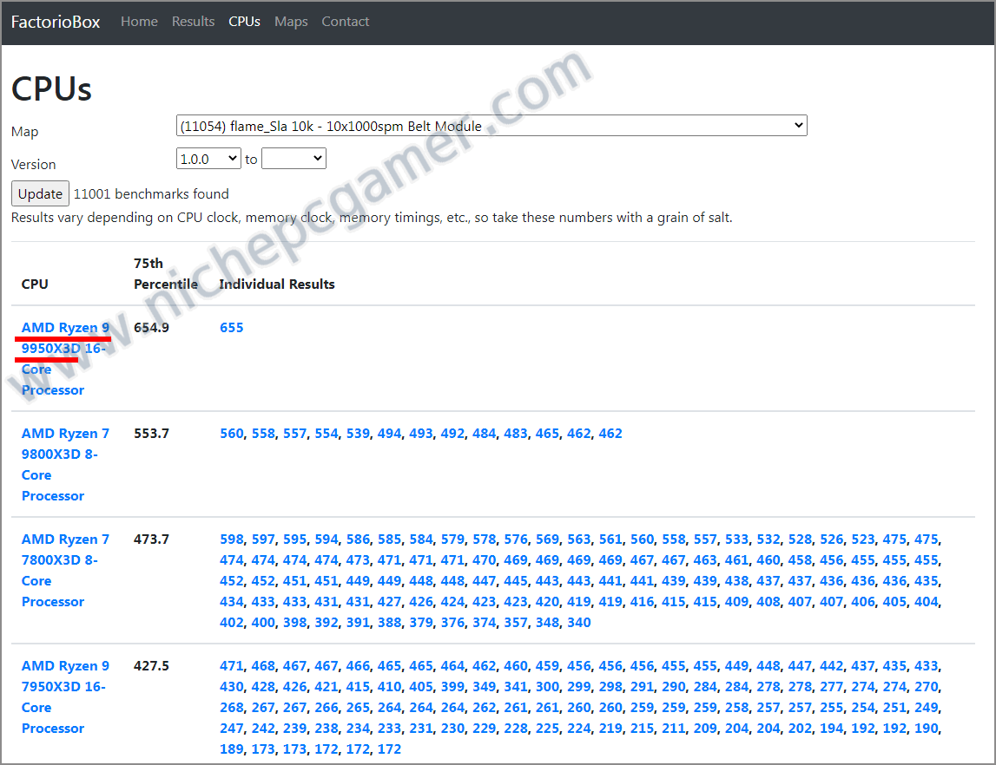Open the 404 result in 7800X3D row
Screen dimensions: 996x765
[x=927, y=601]
